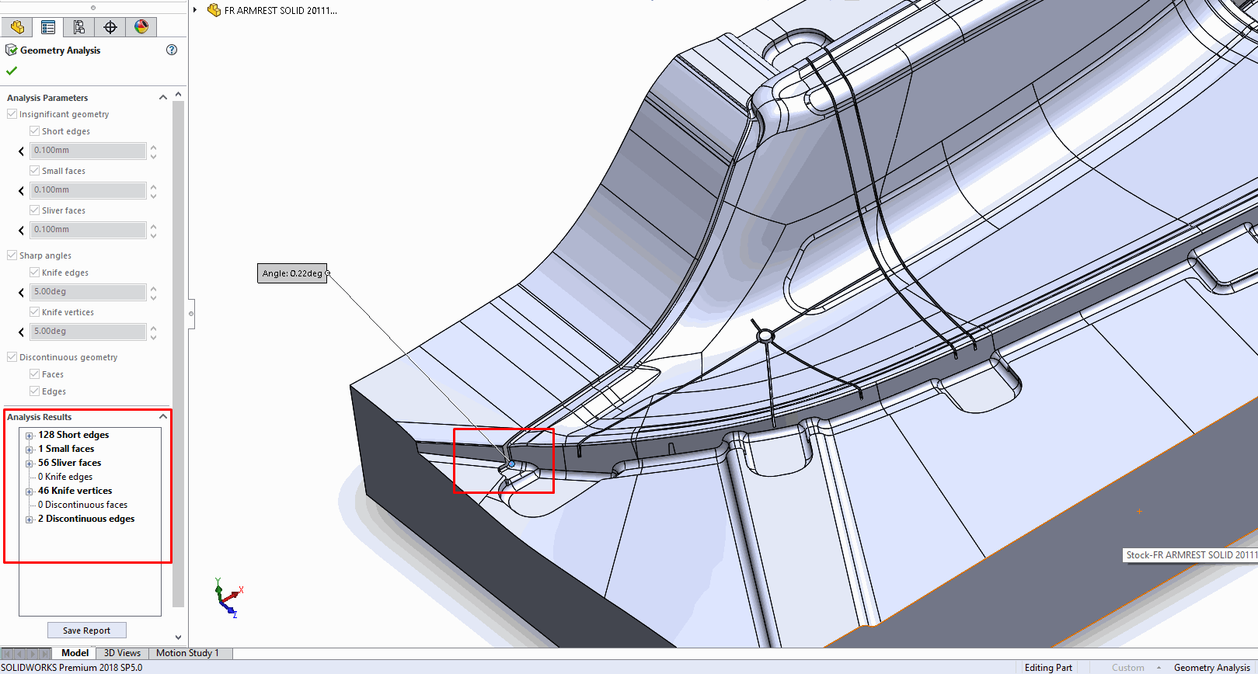1258x674 pixels.
Task: Toggle the Short edges checkbox
Action: coord(34,131)
